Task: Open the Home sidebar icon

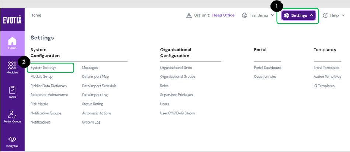Action: [12, 42]
